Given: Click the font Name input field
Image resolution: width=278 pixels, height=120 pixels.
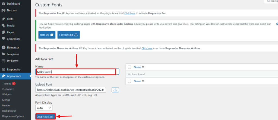Looking at the screenshot, I should pos(77,72).
